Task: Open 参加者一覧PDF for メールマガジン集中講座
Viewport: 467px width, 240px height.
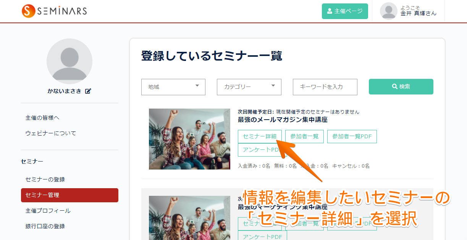Action: [x=352, y=136]
